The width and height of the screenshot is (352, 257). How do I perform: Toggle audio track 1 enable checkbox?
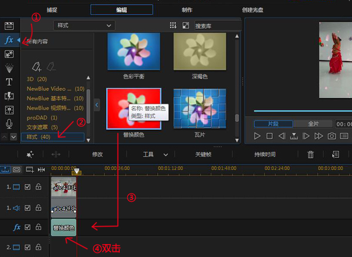click(28, 208)
